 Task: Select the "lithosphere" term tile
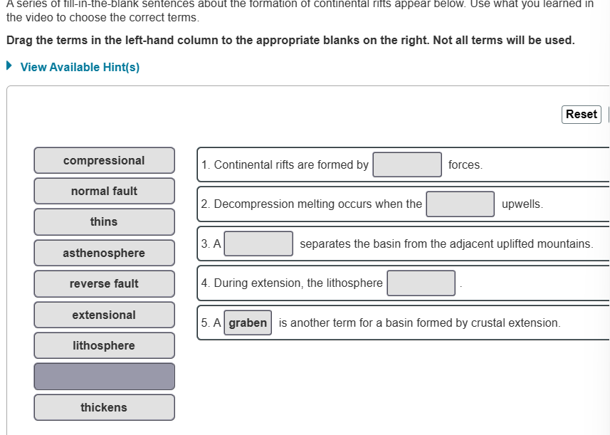click(104, 345)
